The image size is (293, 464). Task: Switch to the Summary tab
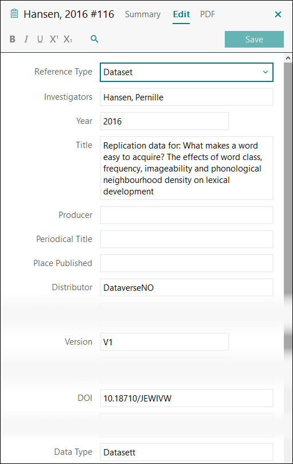pyautogui.click(x=143, y=14)
